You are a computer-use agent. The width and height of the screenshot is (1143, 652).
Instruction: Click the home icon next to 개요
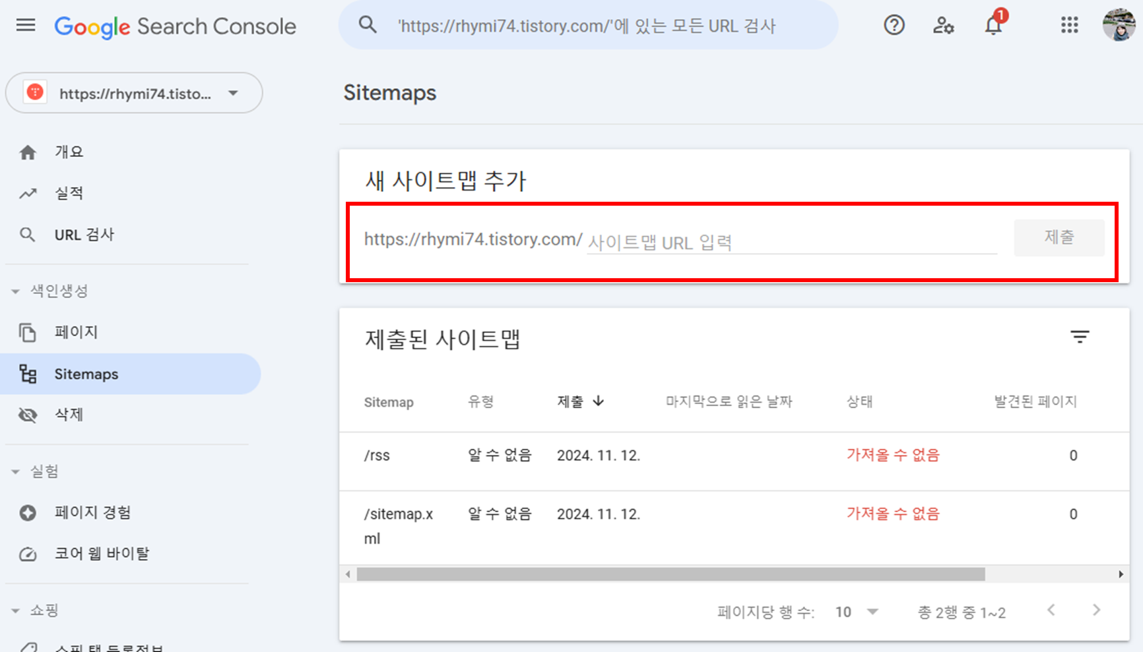click(x=28, y=152)
